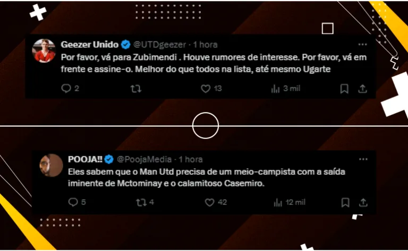Open the @UTDgeezer handle link
Screen dimensions: 408x251
coord(159,44)
